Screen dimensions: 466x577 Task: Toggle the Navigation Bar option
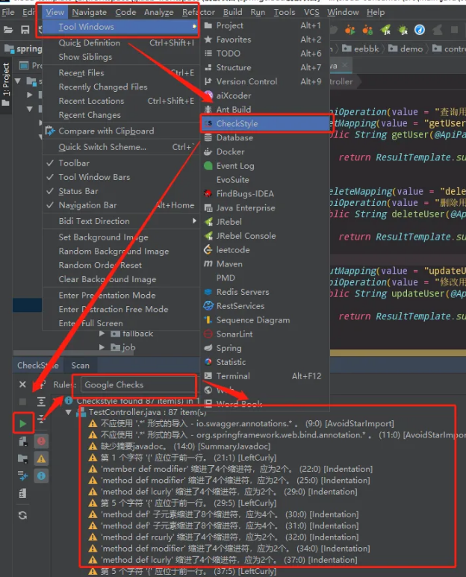pyautogui.click(x=120, y=205)
